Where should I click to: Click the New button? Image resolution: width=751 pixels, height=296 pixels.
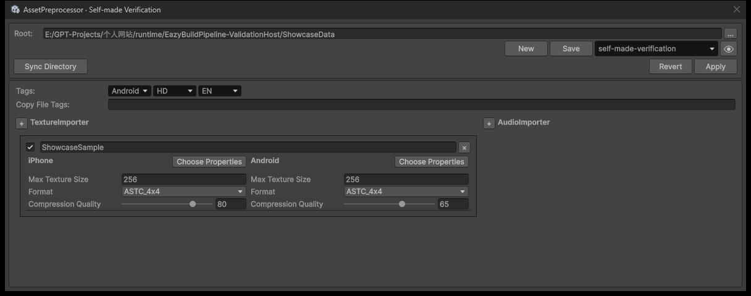(x=526, y=49)
